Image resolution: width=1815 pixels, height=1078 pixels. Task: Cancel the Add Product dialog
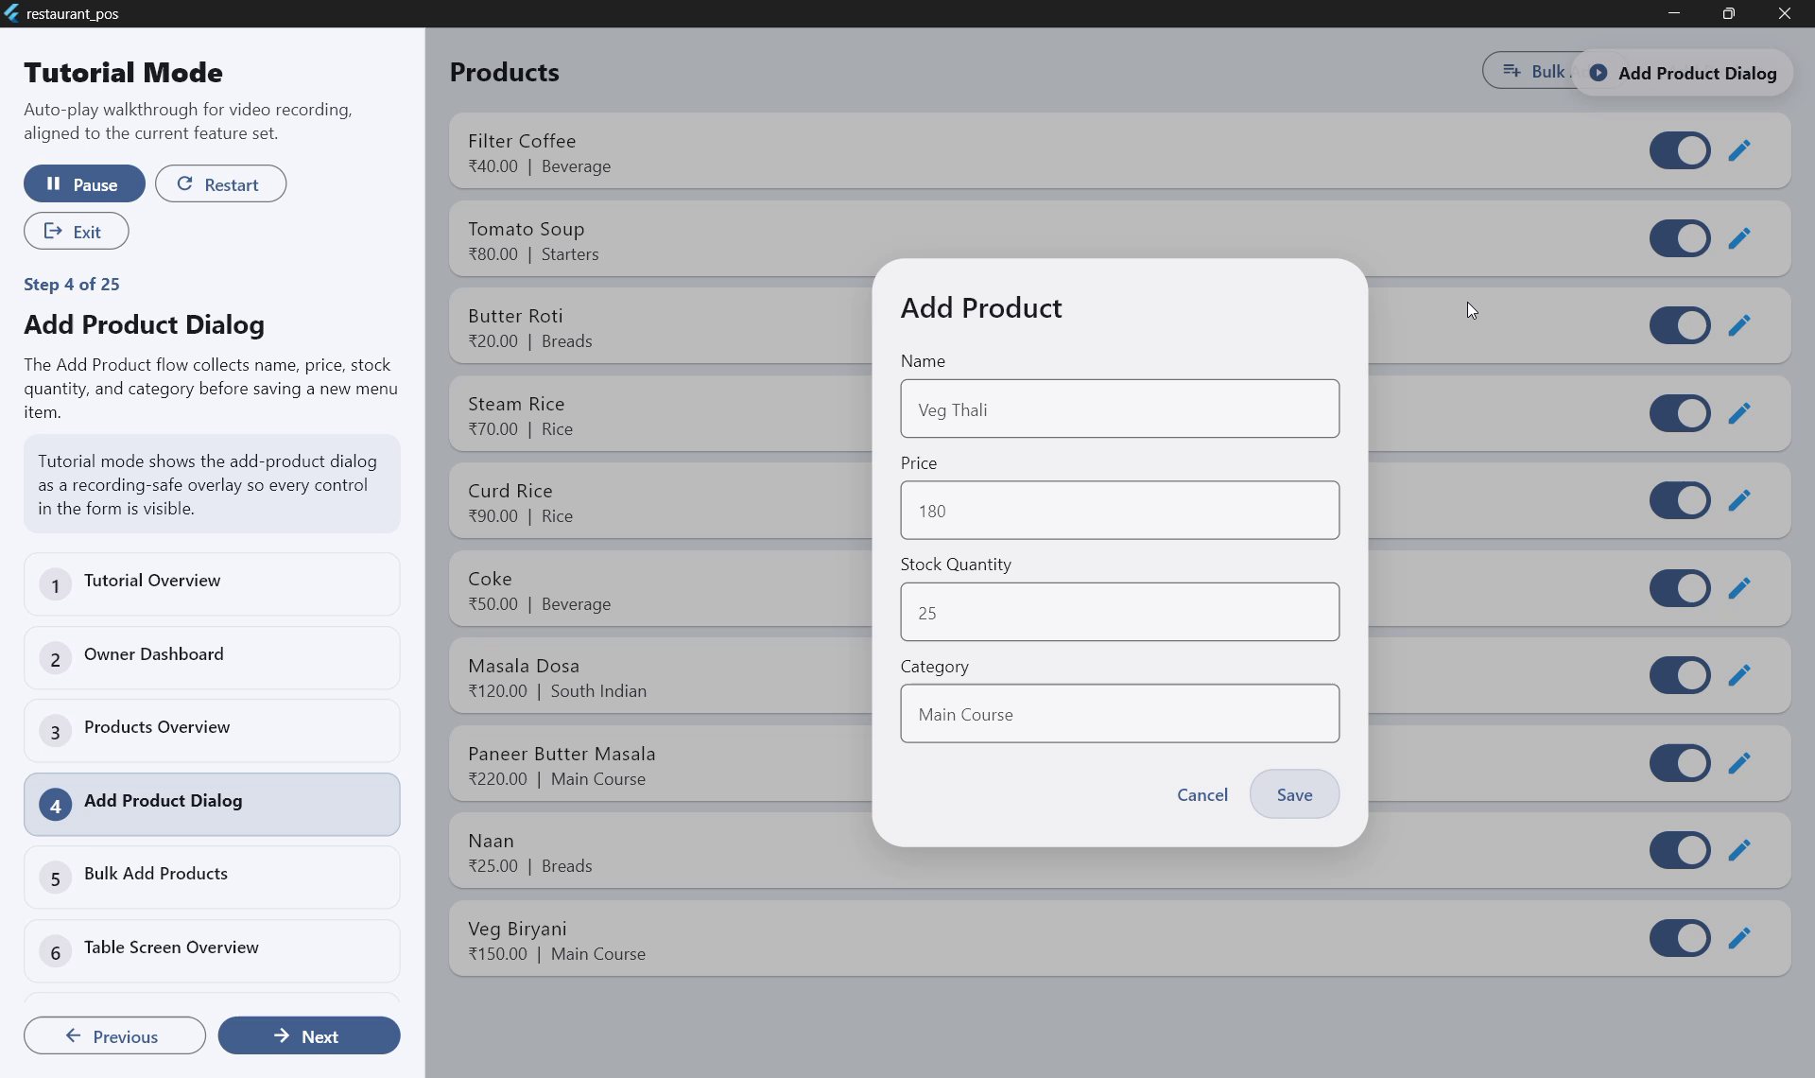[x=1202, y=794]
